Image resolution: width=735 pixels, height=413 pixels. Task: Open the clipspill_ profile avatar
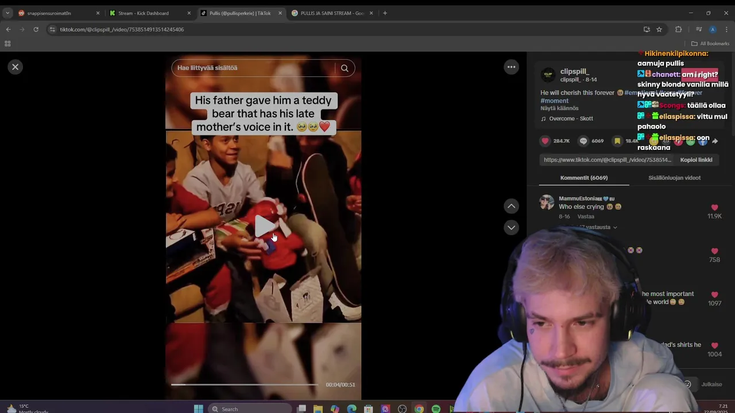(x=548, y=75)
